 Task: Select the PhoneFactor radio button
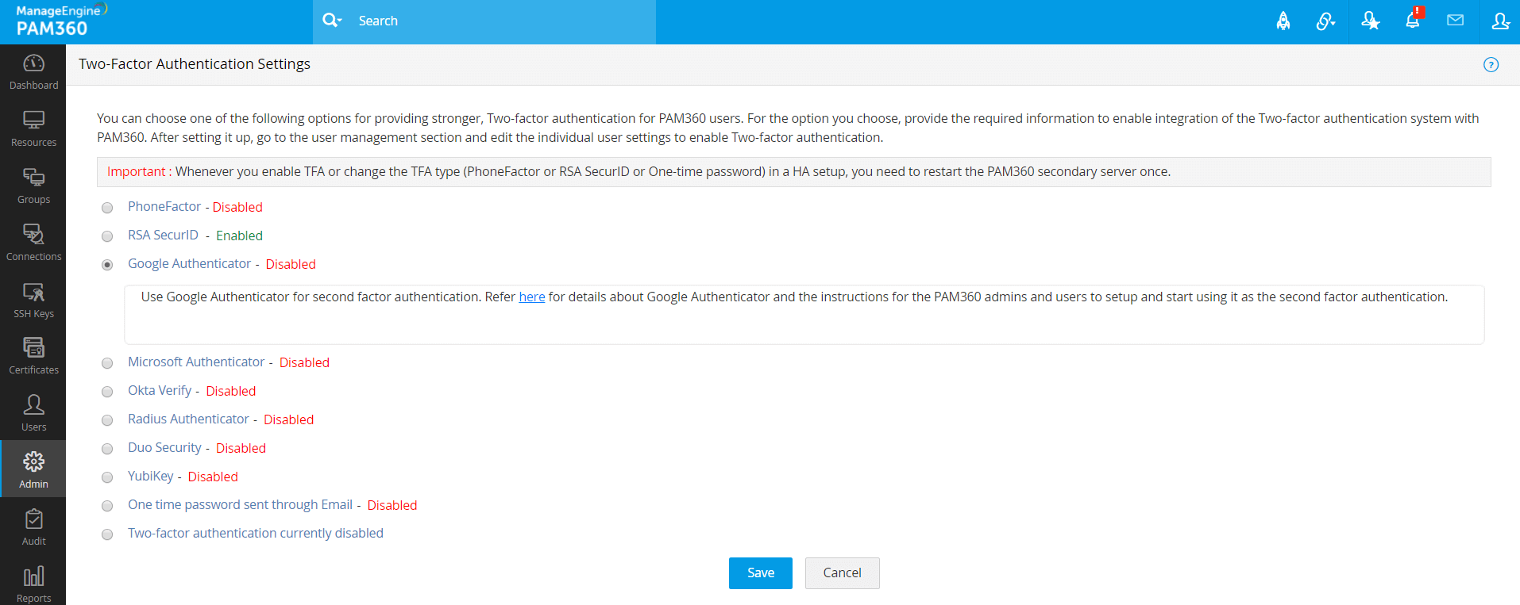tap(107, 208)
